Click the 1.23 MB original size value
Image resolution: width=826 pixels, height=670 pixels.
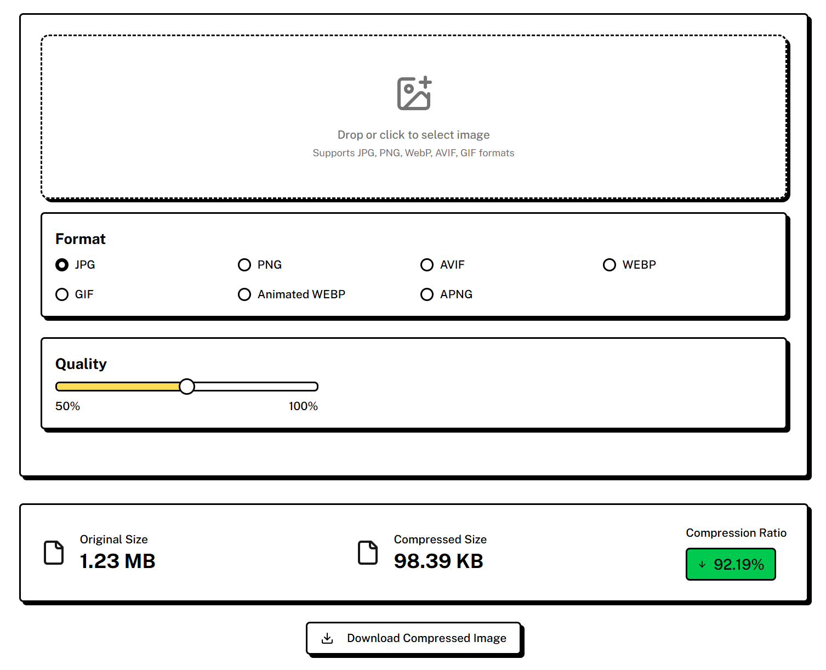pyautogui.click(x=118, y=561)
